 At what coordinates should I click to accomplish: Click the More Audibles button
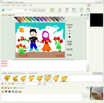coord(97,73)
